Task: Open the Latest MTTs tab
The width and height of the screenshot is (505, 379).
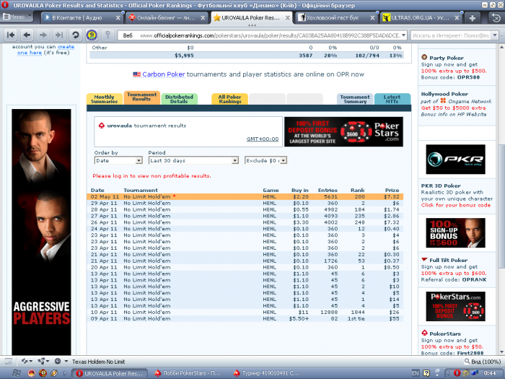Action: [x=392, y=99]
